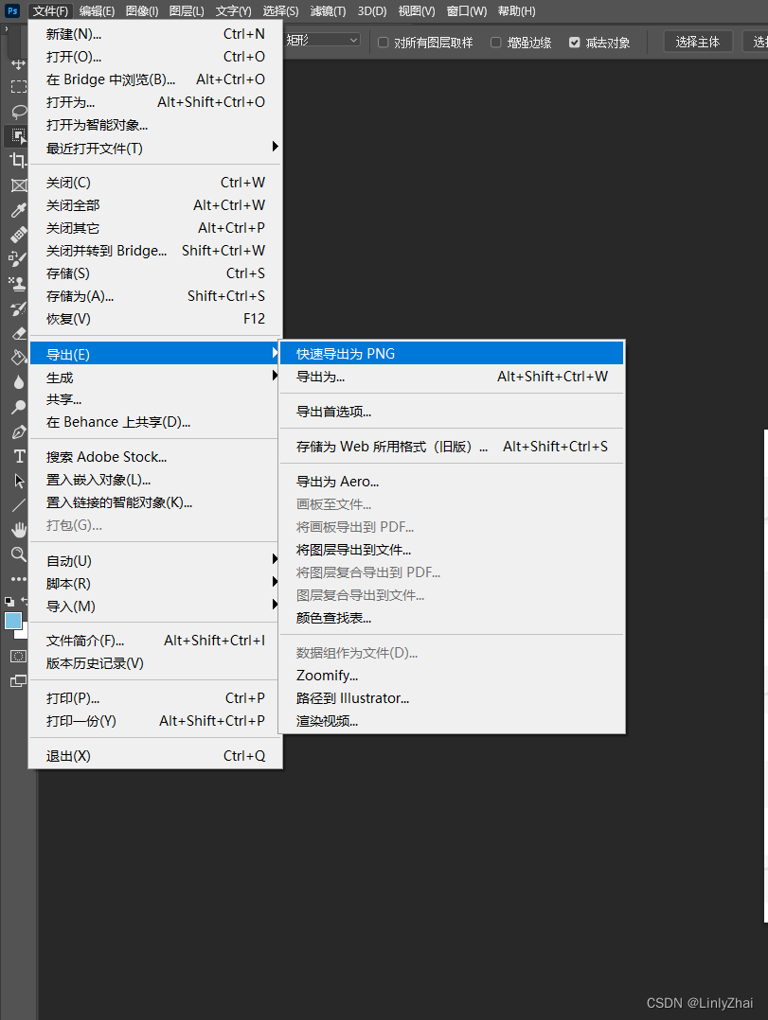Screen dimensions: 768x1020
Task: Open the 图层(L) menu
Action: (187, 11)
